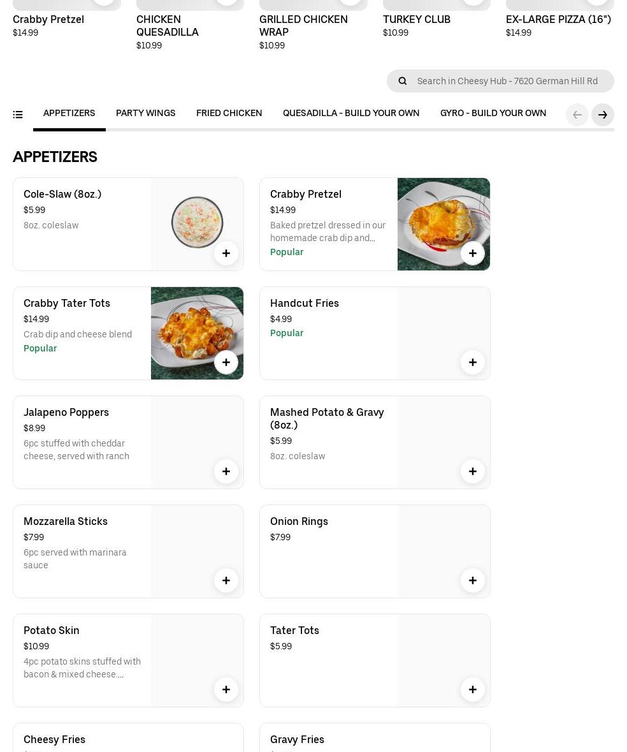Switch to the Party Wings tab
Image resolution: width=627 pixels, height=752 pixels.
pos(145,114)
